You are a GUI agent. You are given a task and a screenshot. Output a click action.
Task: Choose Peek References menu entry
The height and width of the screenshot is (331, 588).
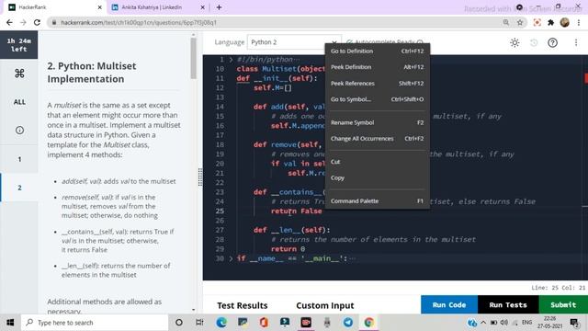378,84
